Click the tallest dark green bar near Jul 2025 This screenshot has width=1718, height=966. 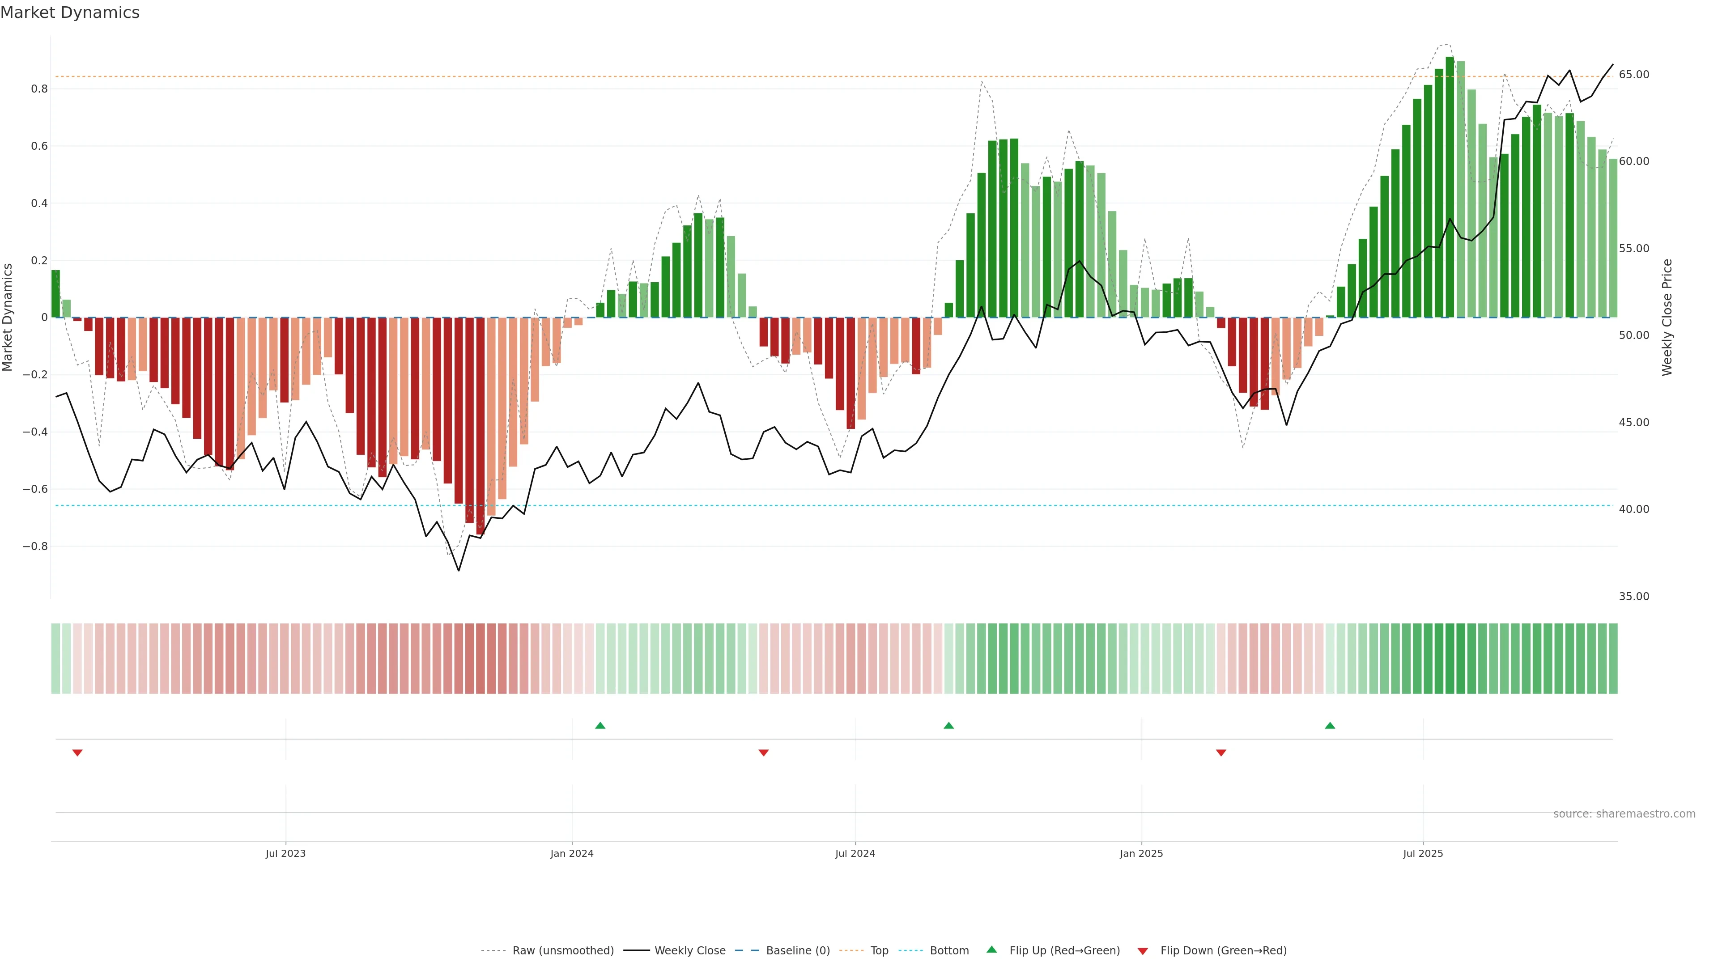click(1450, 186)
